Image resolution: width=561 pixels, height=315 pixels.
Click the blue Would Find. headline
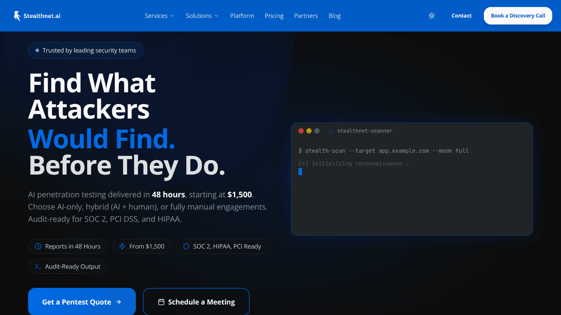[102, 138]
